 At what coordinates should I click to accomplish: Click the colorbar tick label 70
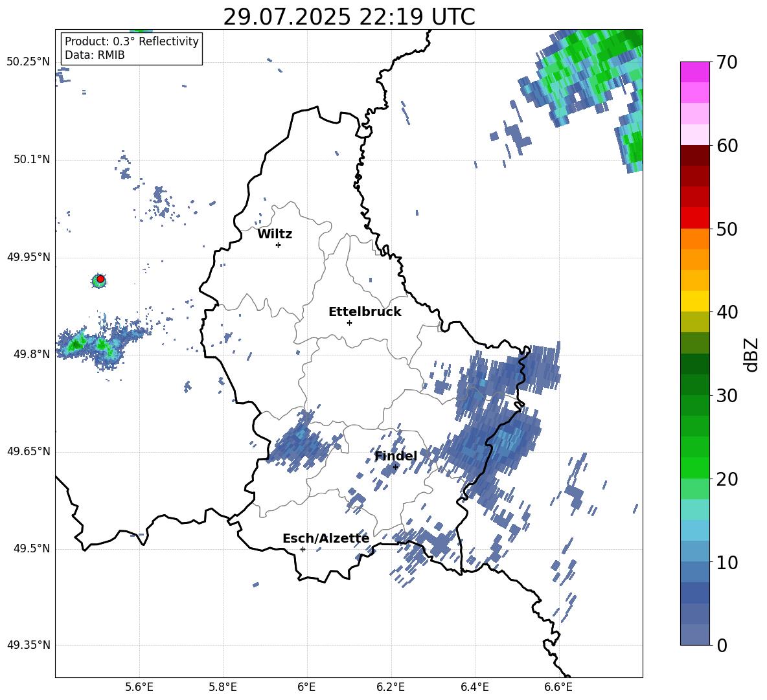727,62
